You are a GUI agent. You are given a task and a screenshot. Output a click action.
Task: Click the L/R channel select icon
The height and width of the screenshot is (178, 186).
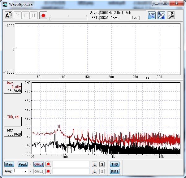pos(152,15)
